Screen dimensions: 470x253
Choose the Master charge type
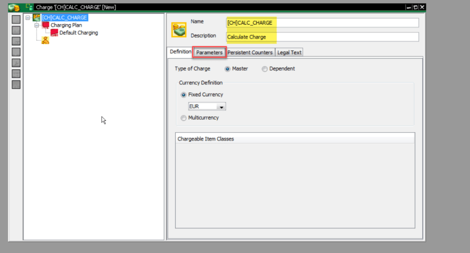tap(228, 69)
